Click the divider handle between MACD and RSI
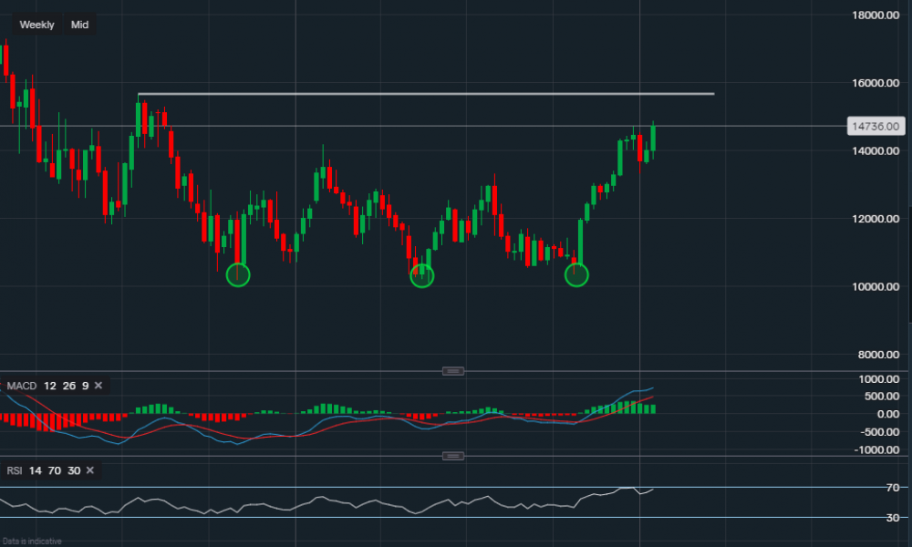Image resolution: width=912 pixels, height=547 pixels. [x=453, y=456]
